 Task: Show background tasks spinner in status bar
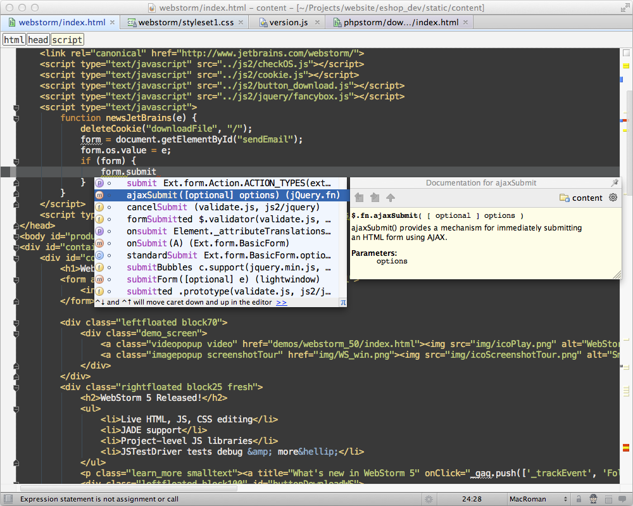[x=429, y=500]
